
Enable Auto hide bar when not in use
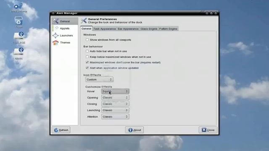(x=87, y=51)
